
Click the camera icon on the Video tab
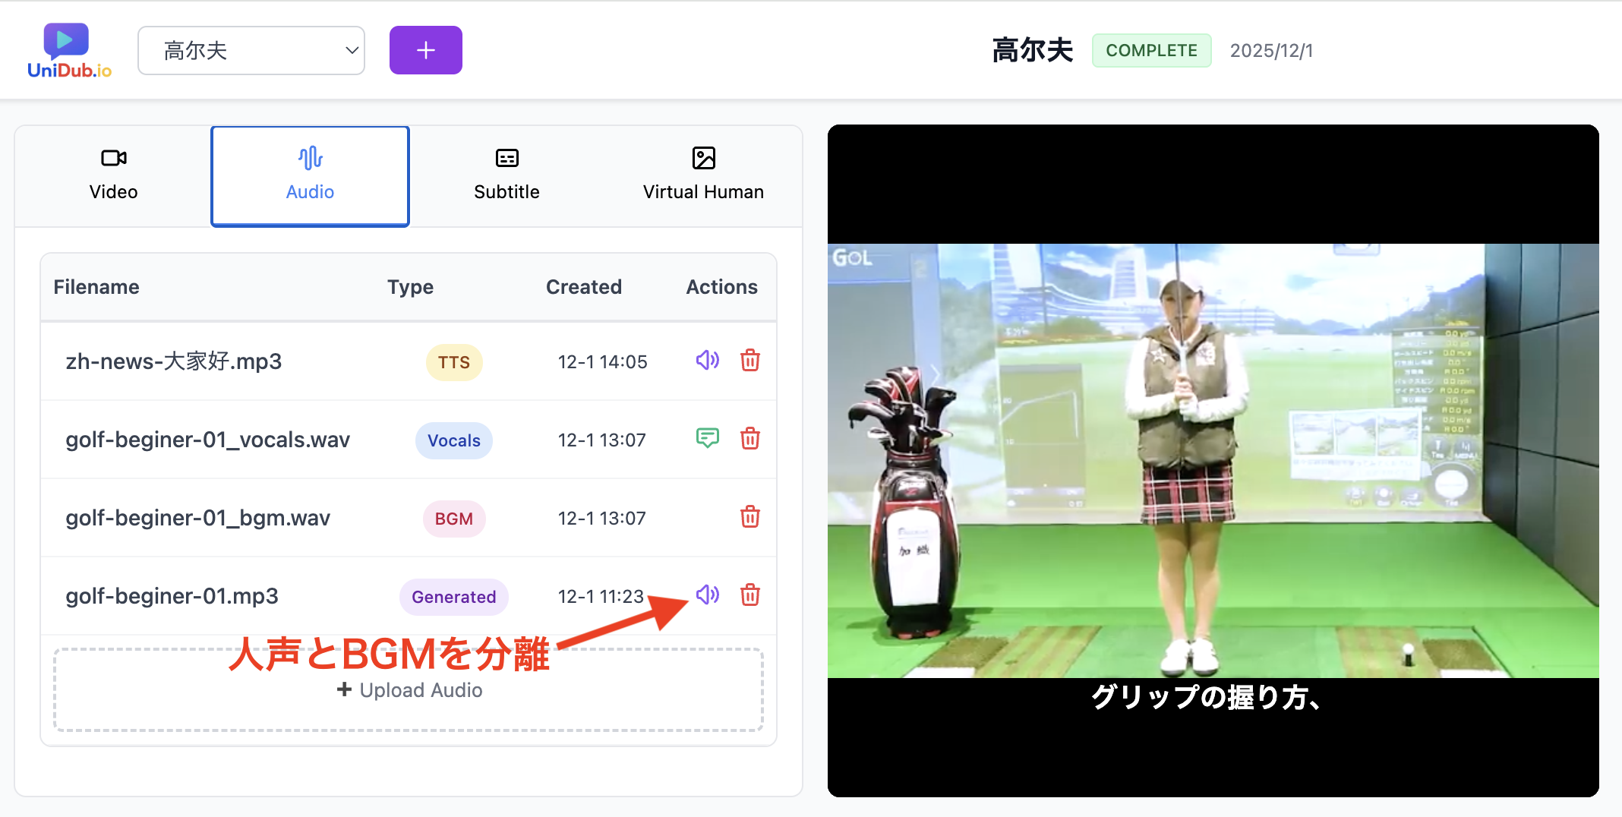(x=113, y=158)
